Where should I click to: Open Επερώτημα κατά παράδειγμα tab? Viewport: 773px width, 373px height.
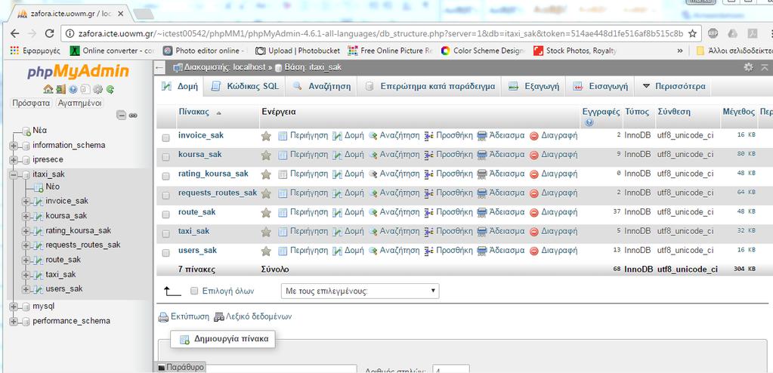click(x=430, y=86)
